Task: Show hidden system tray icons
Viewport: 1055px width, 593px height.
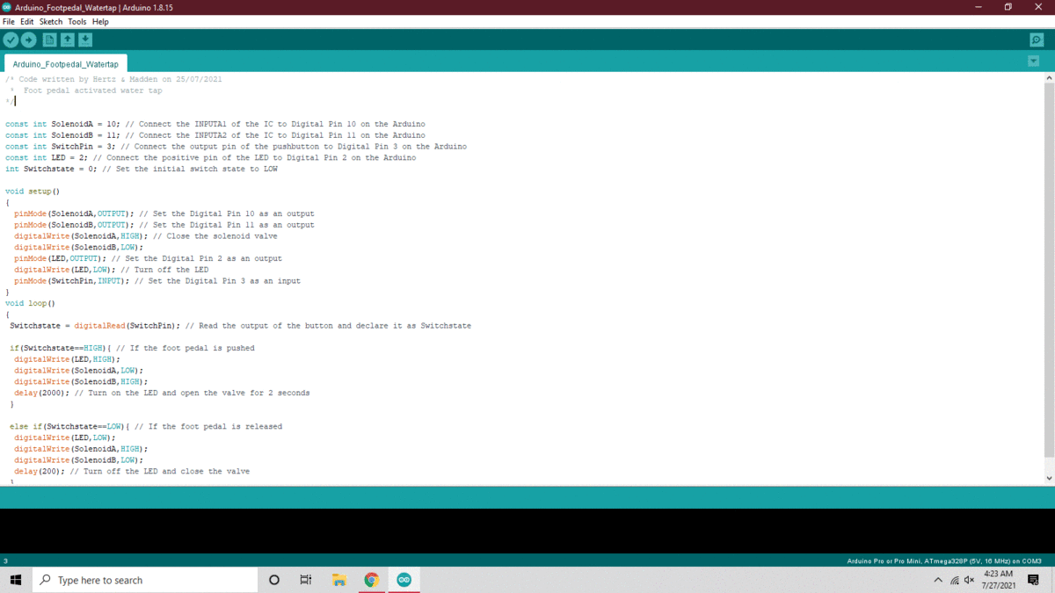Action: (x=938, y=580)
